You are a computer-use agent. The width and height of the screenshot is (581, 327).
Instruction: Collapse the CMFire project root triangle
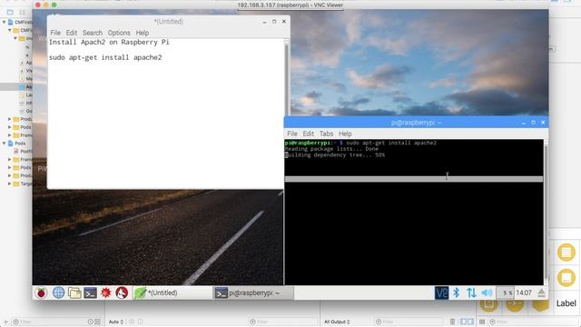[4, 22]
